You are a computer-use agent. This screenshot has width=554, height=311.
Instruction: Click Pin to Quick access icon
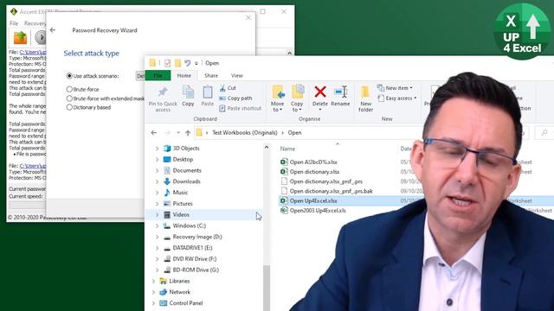[163, 92]
